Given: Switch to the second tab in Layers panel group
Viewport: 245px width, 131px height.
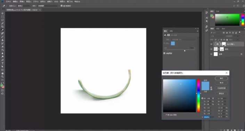Looking at the screenshot, I should [218, 28].
